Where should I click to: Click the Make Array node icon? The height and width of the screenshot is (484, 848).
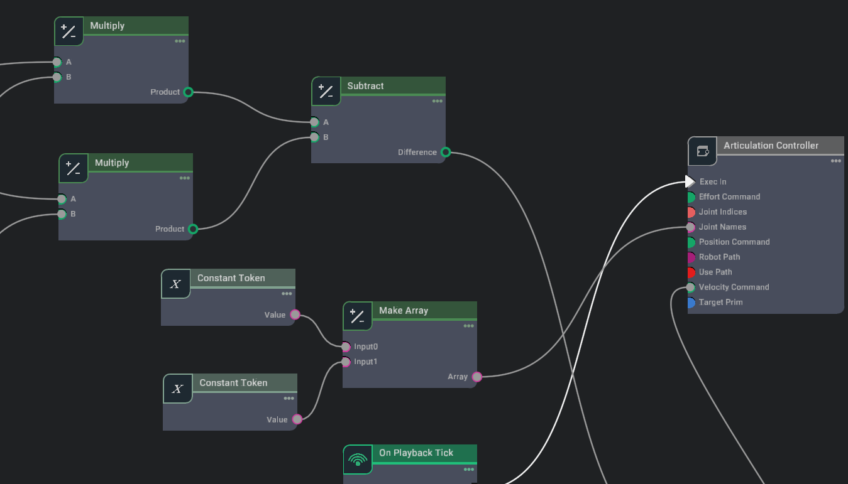click(358, 316)
